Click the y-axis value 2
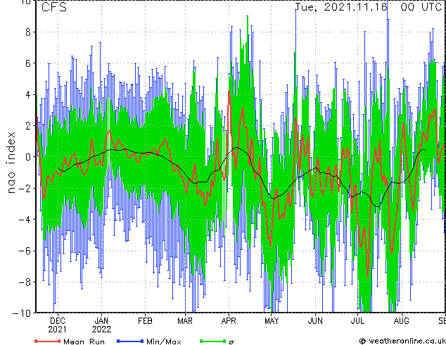The width and height of the screenshot is (446, 345). coord(28,125)
